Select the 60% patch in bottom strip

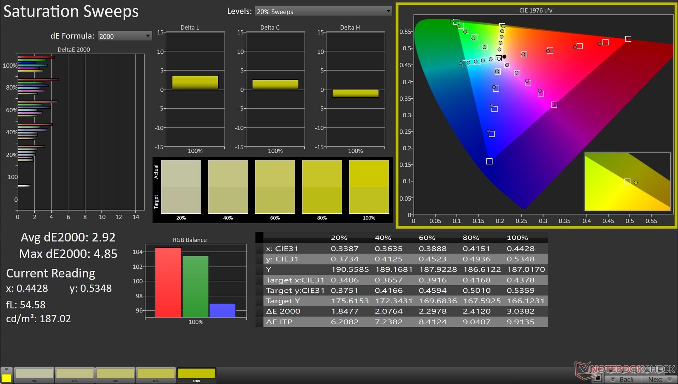pyautogui.click(x=115, y=374)
